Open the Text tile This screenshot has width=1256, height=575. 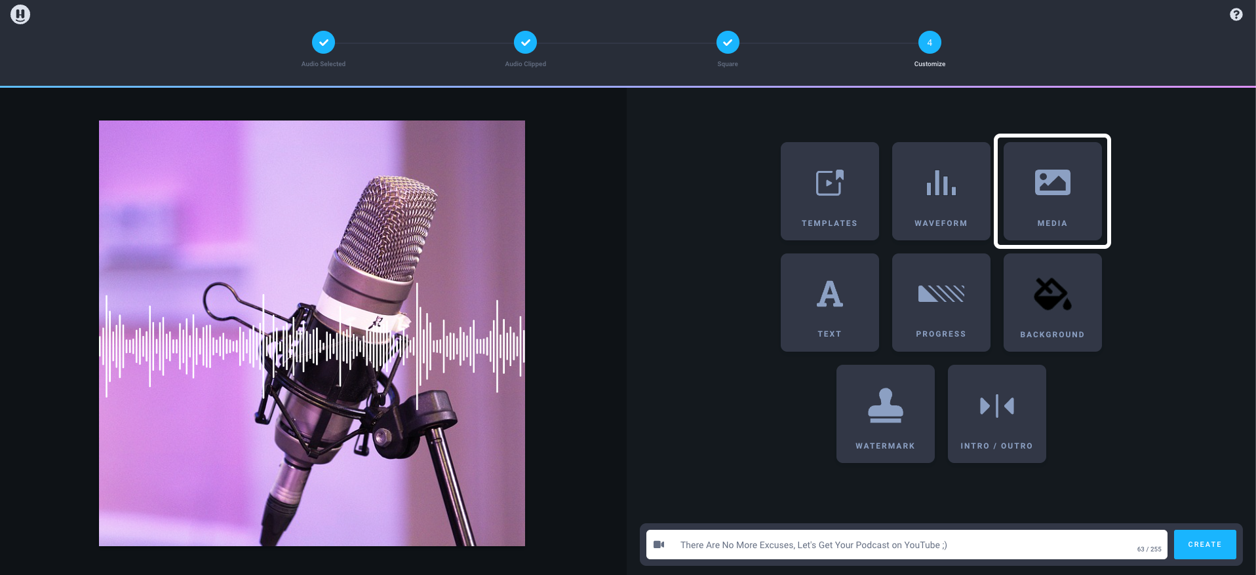[x=829, y=303]
